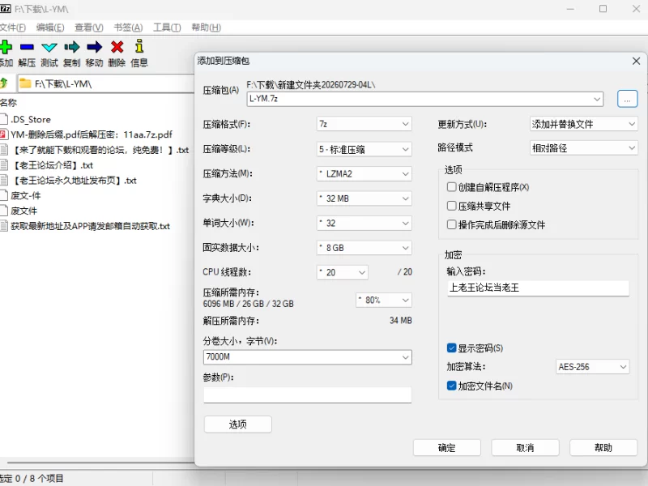Open the 查看(V) menu

click(89, 28)
